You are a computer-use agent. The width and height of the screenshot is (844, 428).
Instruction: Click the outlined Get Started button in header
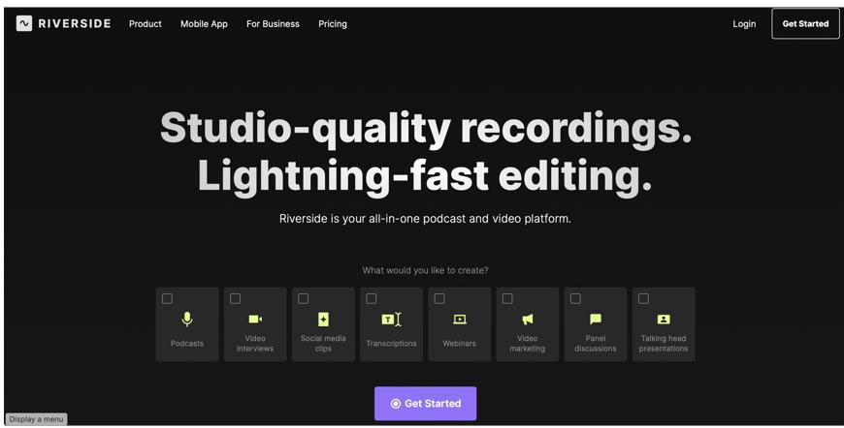click(805, 23)
